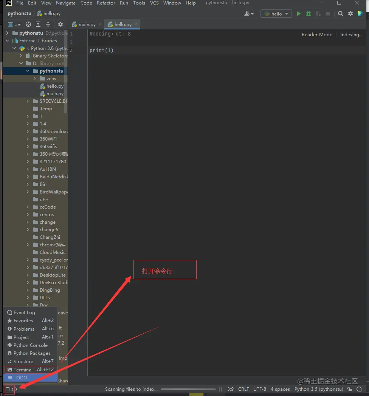Click the locate target icon in Project panel
The image size is (369, 396).
28,24
